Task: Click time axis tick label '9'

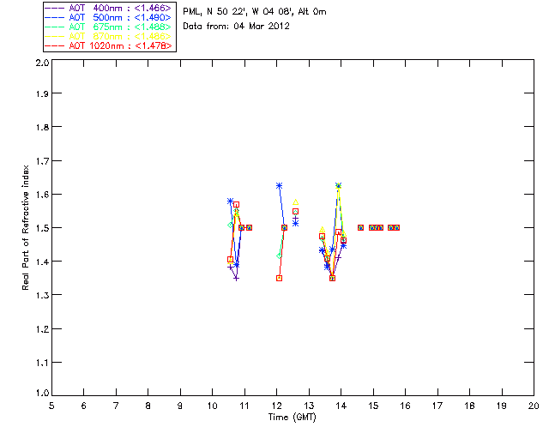Action: [180, 406]
